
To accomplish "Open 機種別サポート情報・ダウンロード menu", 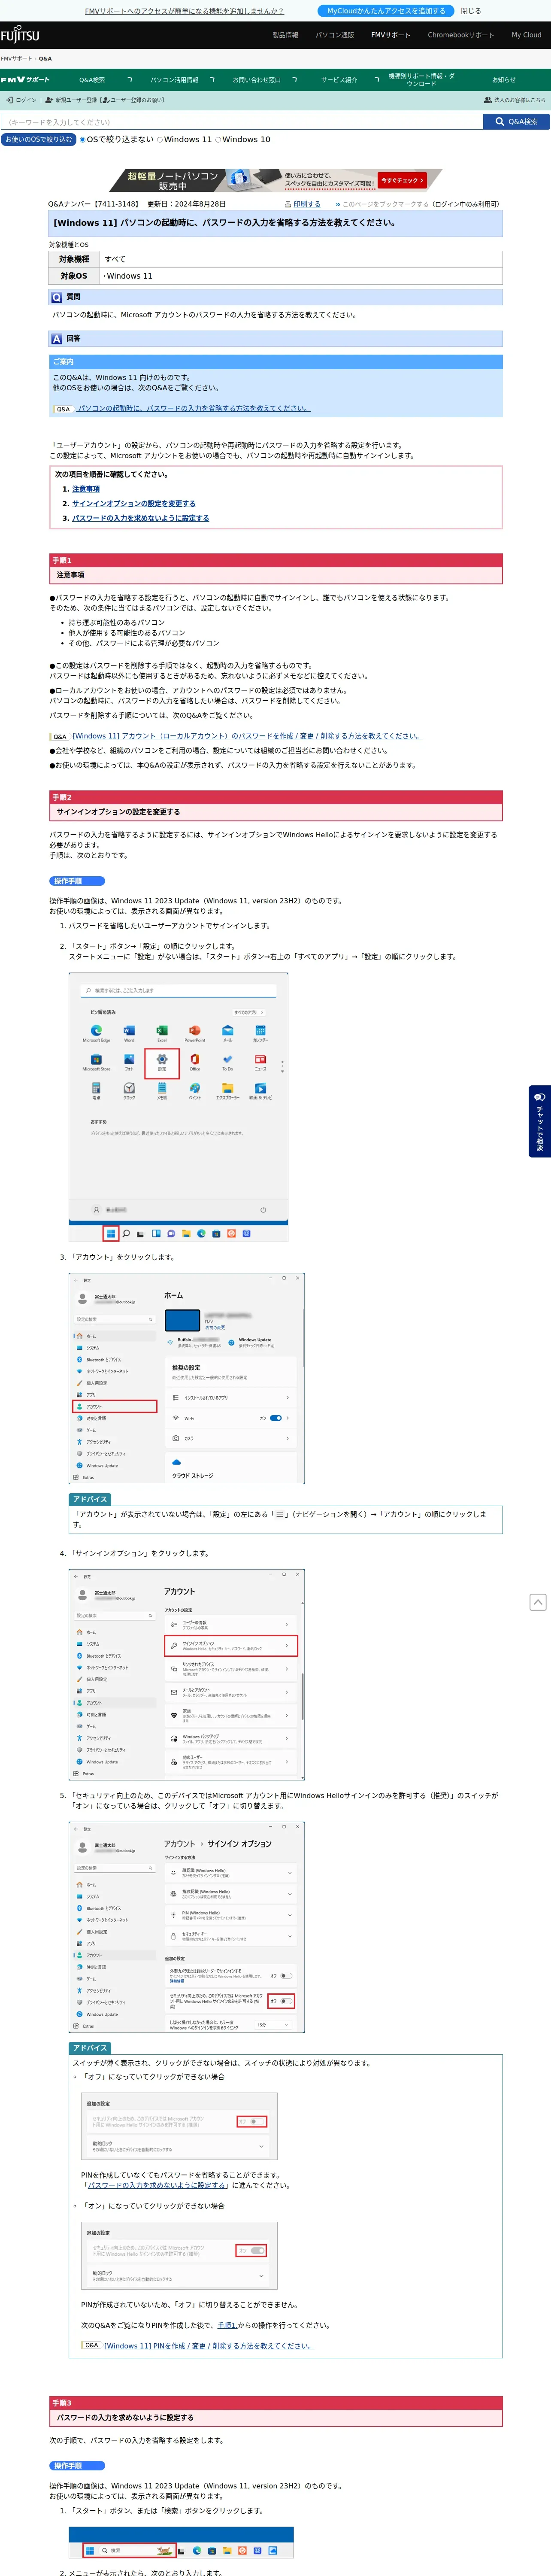I will click(421, 80).
